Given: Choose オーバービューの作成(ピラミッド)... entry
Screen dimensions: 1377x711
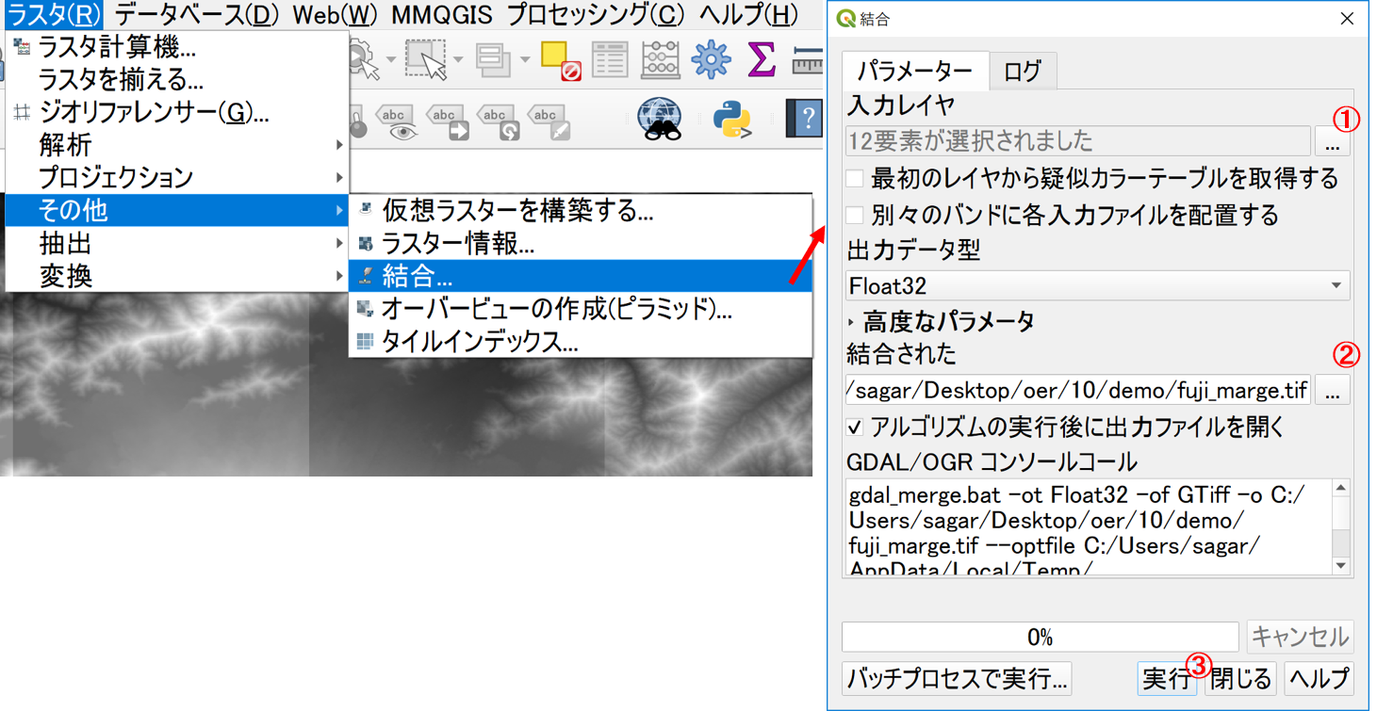Looking at the screenshot, I should click(x=581, y=309).
